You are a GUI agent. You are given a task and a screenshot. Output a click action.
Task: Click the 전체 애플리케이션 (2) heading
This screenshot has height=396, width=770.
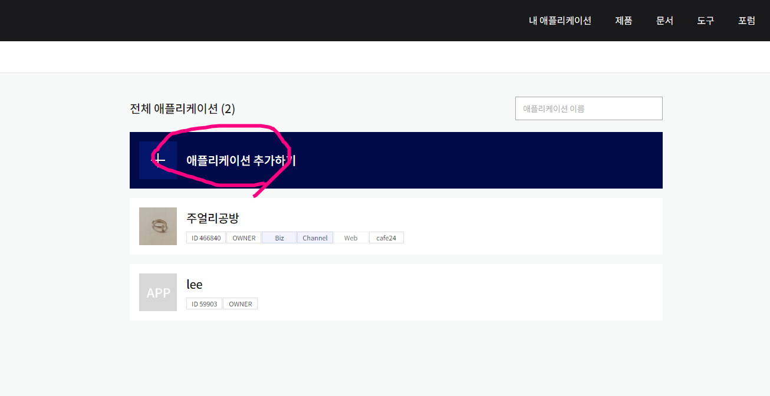182,109
